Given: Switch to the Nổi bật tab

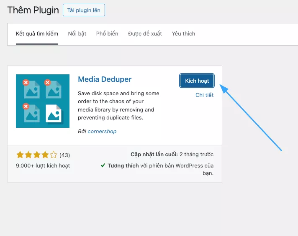Looking at the screenshot, I should (x=77, y=34).
